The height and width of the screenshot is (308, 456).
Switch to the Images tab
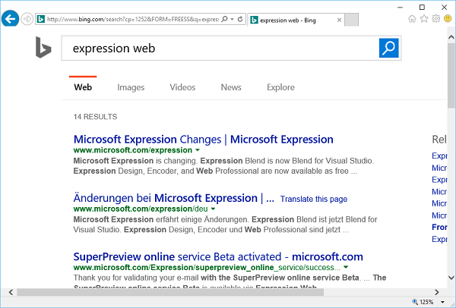(131, 87)
